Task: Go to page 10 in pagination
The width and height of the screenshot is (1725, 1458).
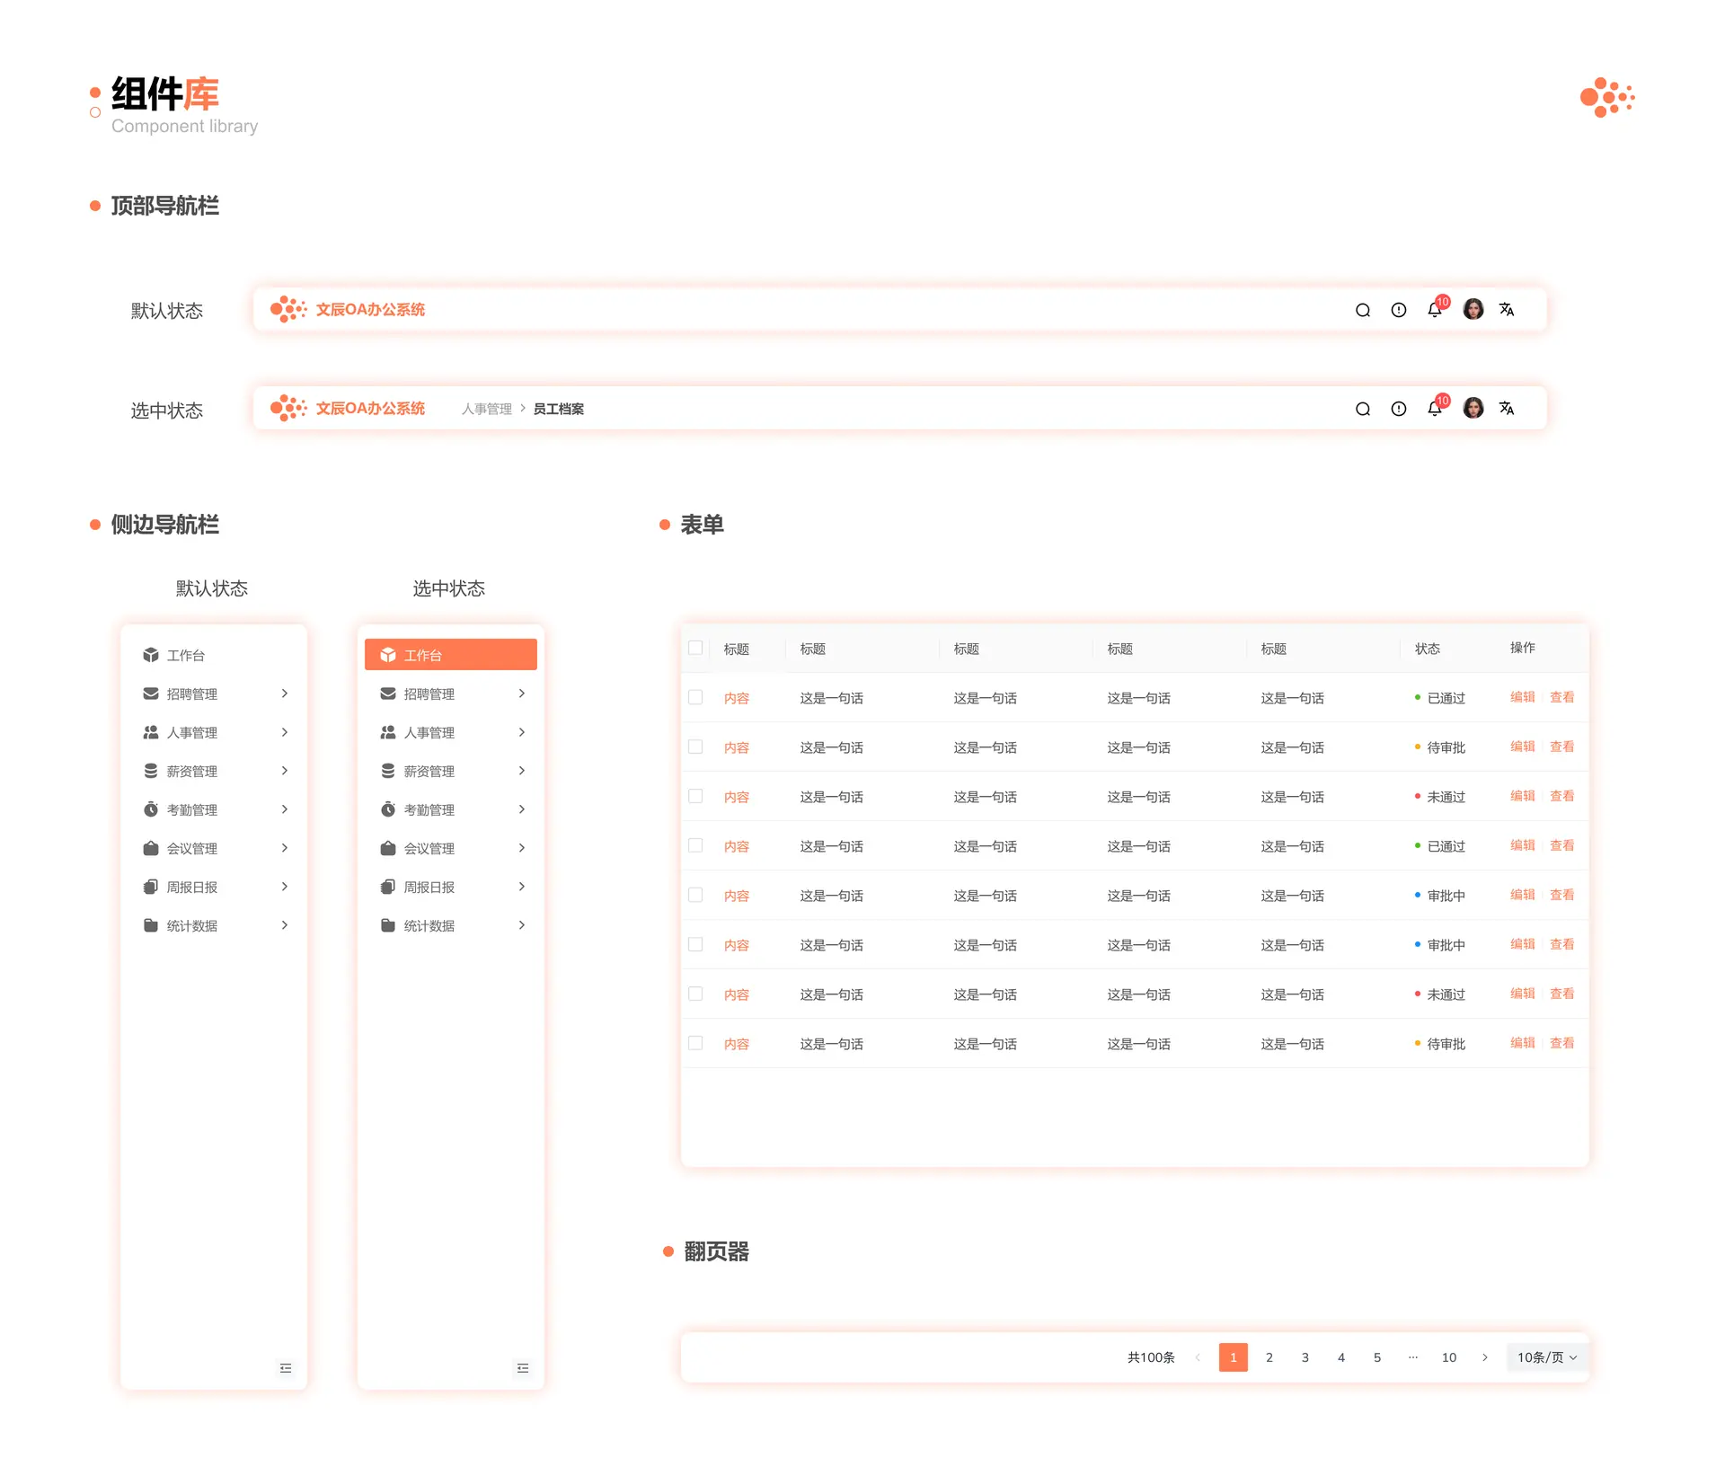Action: tap(1449, 1357)
